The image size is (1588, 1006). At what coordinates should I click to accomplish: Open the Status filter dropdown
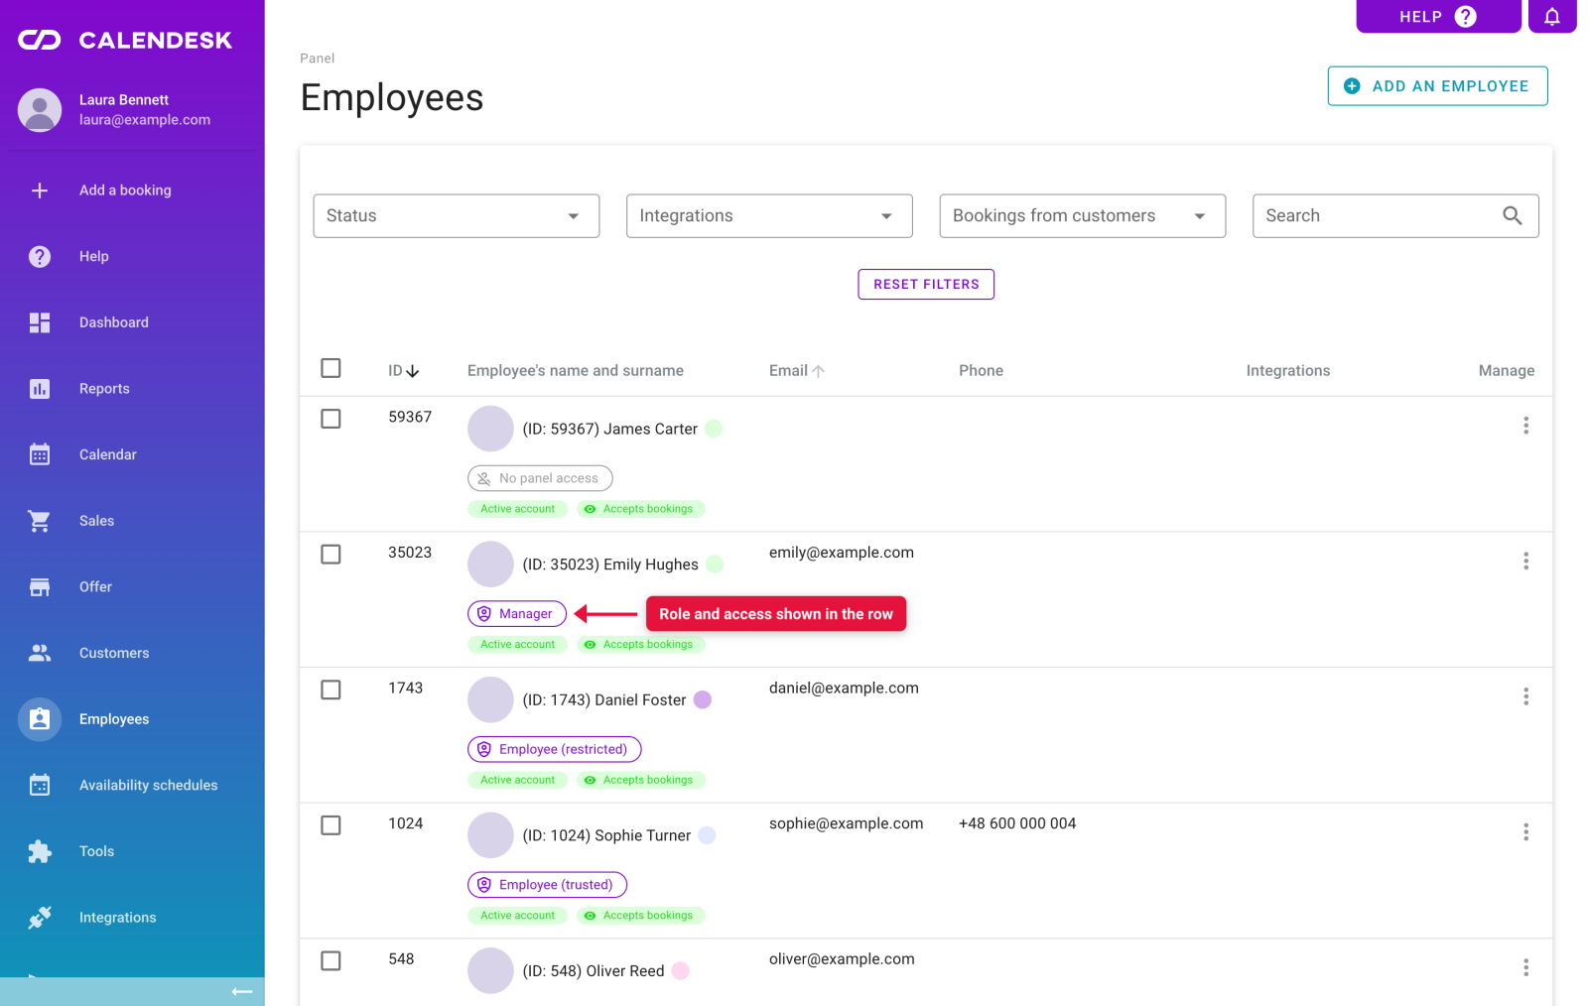click(x=457, y=215)
